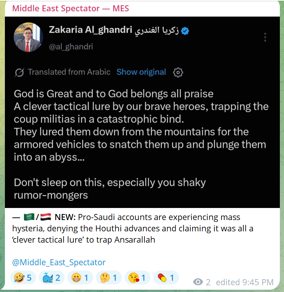Click the rolling-on-floor laughing reaction
The height and width of the screenshot is (292, 284).
pos(23,278)
